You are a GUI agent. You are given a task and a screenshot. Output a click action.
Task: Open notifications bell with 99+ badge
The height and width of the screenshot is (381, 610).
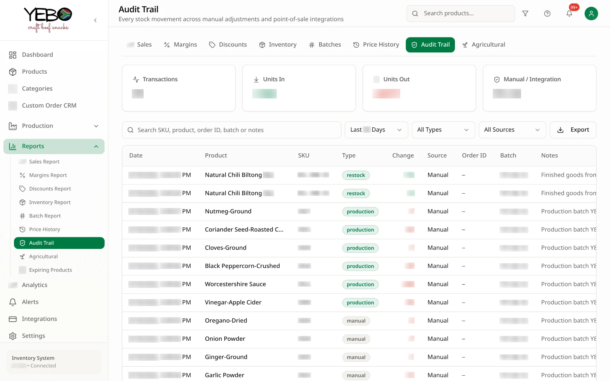coord(569,13)
